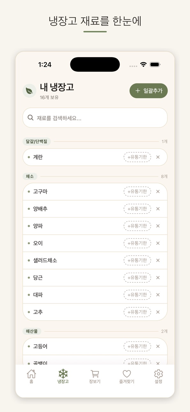
Task: Remove 계란 with the X icon
Action: point(158,157)
